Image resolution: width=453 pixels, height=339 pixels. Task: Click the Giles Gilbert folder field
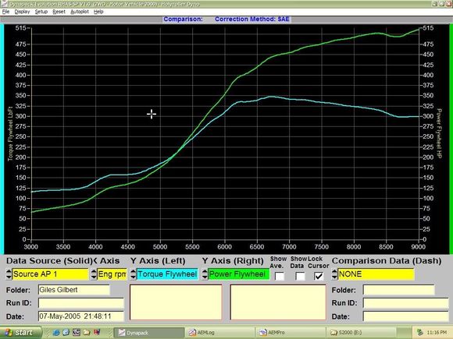74,290
